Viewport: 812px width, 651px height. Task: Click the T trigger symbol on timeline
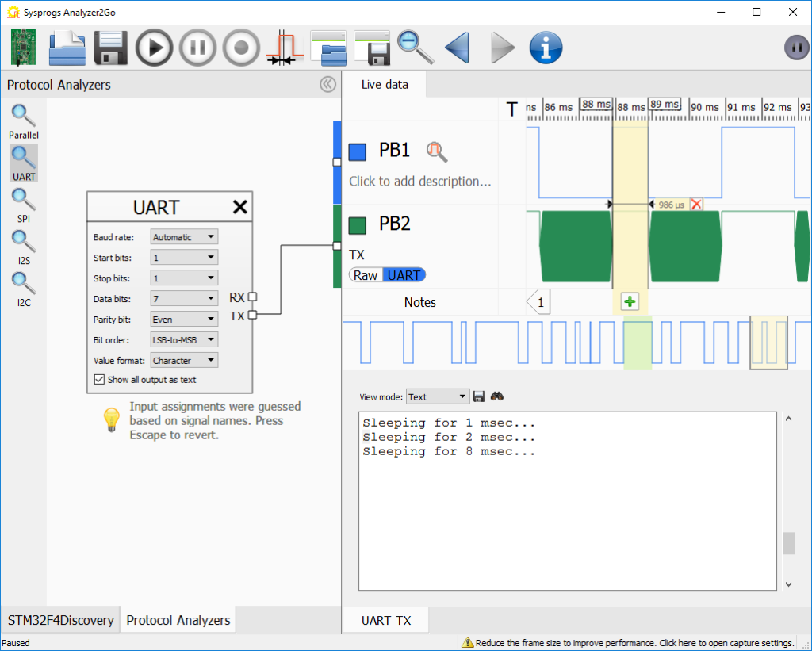(x=511, y=109)
